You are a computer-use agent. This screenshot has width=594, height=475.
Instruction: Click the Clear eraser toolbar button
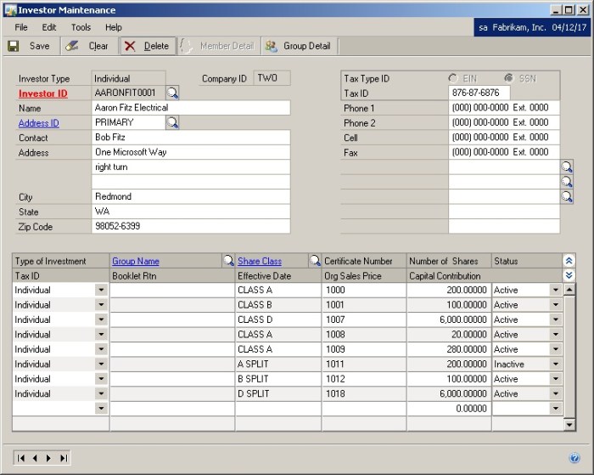click(88, 46)
